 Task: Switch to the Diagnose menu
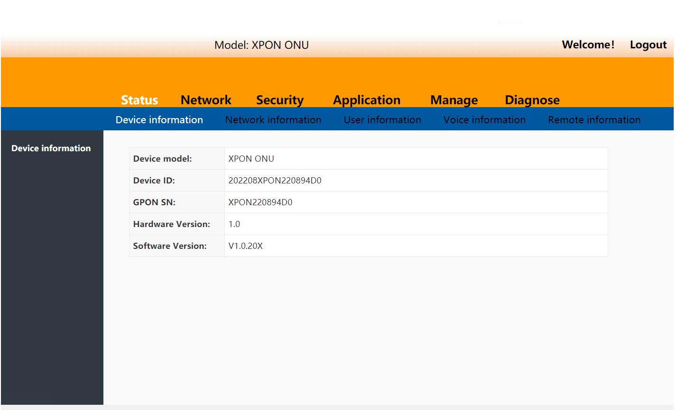[x=532, y=100]
